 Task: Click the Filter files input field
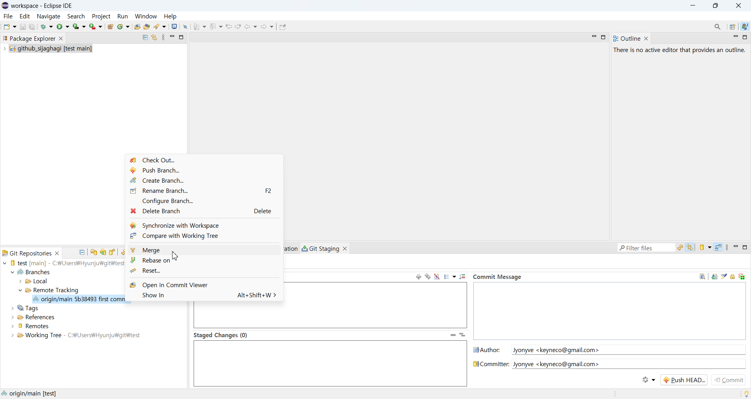coord(646,248)
